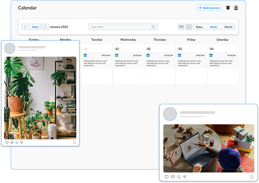Open the LinkedIn post on Wednesday 01
Screen dimensions: 259x183
coord(128,60)
